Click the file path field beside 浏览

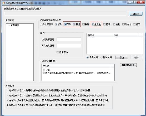point(66,14)
